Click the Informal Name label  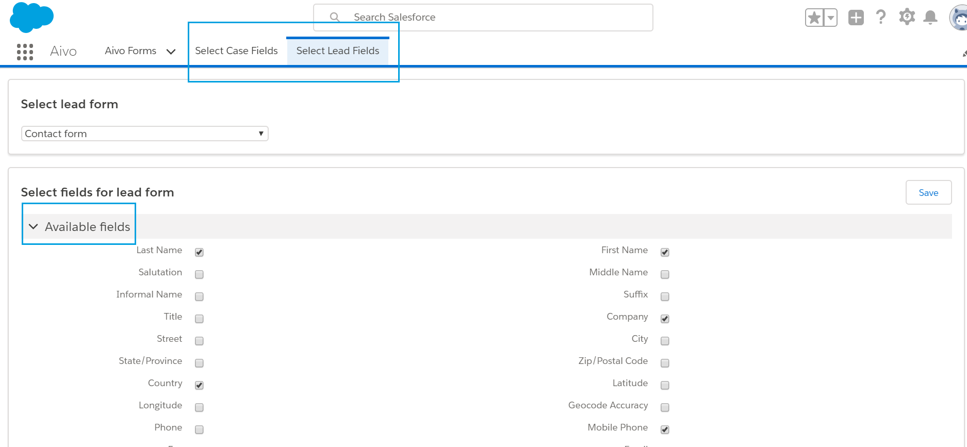coord(149,294)
